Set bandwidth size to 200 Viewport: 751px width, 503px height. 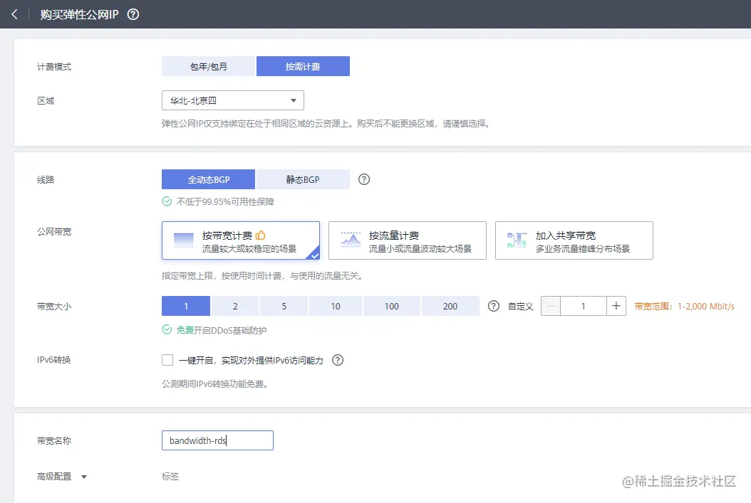click(x=450, y=306)
